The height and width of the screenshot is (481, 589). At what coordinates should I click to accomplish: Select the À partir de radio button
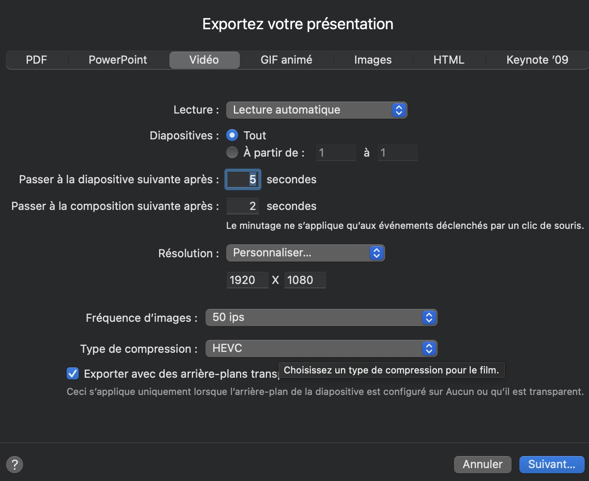pyautogui.click(x=232, y=152)
